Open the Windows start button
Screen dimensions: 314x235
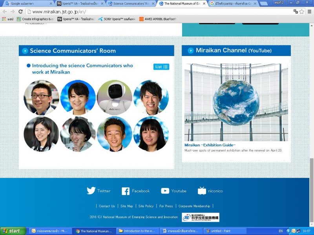tap(13, 231)
